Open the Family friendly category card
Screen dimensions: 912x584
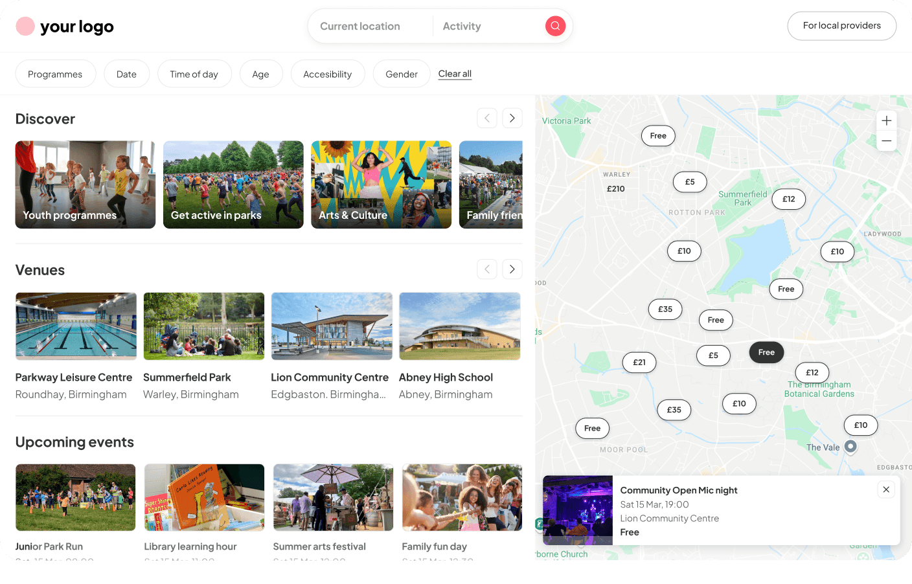491,185
